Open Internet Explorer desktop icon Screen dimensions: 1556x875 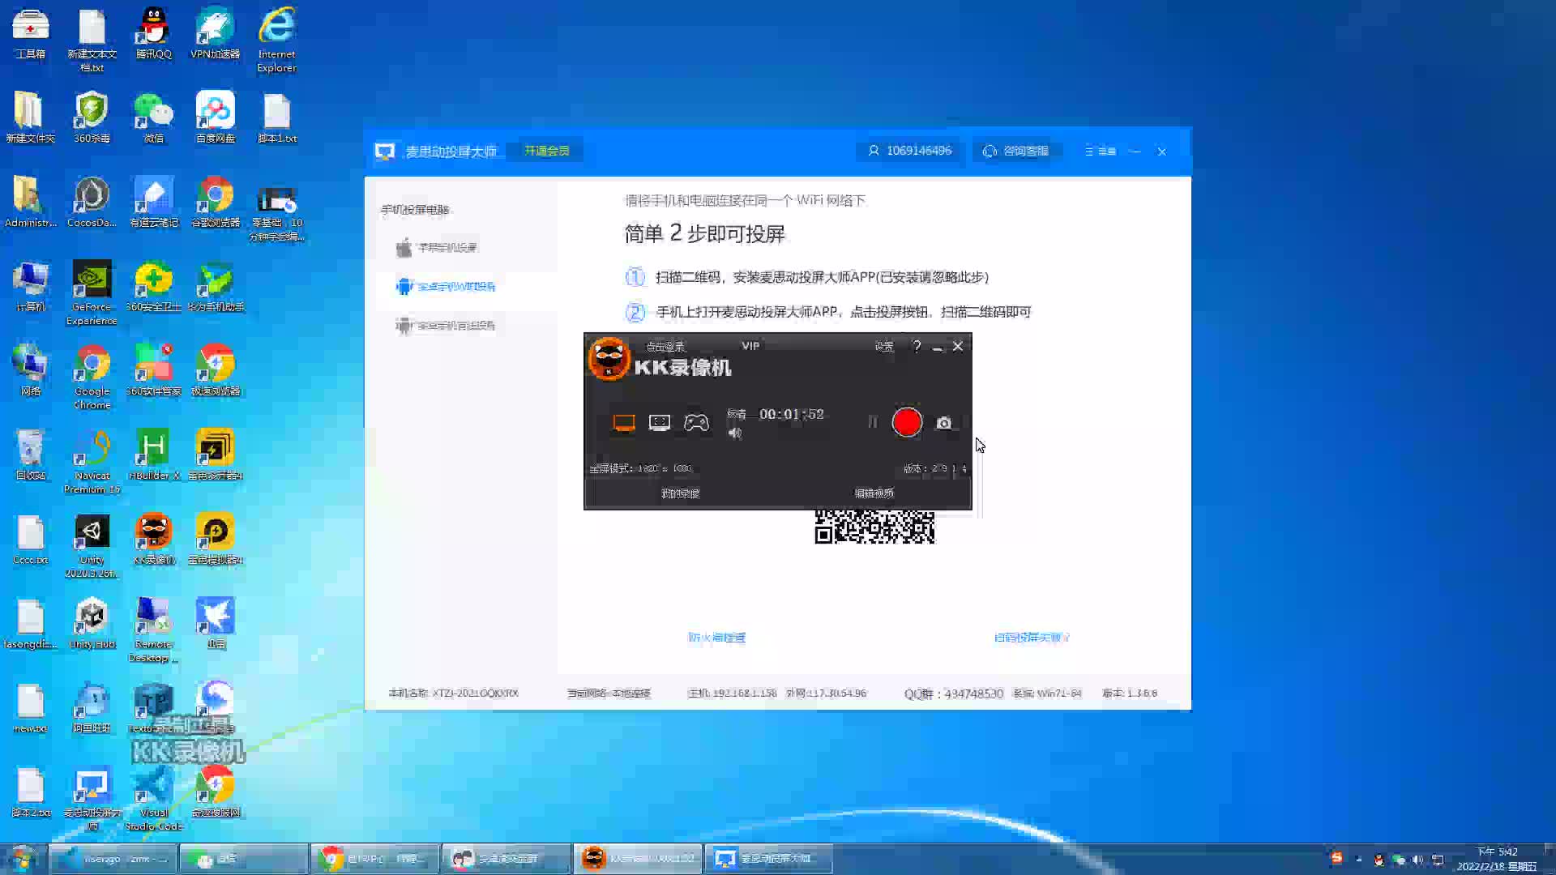pos(276,41)
